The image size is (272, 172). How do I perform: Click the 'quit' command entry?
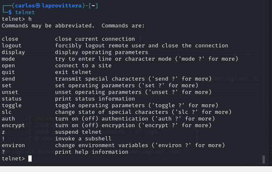click(8, 72)
